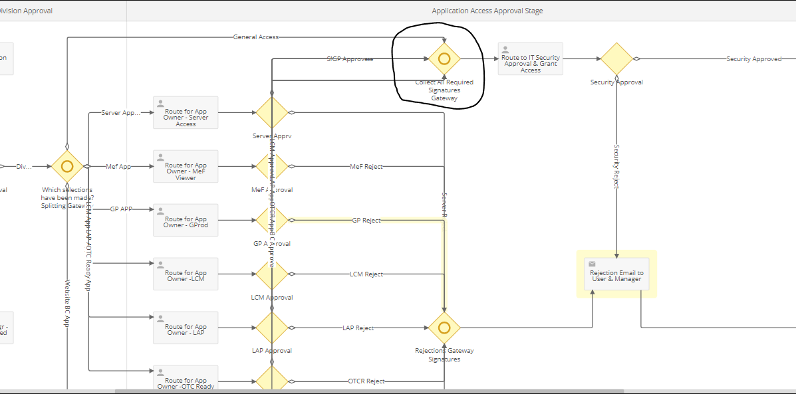Select Route for App Owner -OTC Ready task
The width and height of the screenshot is (796, 394).
click(186, 378)
